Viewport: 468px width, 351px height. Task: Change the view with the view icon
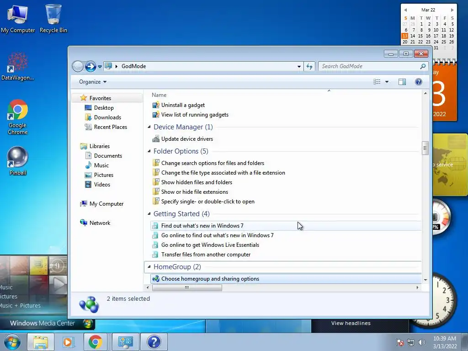tap(377, 82)
